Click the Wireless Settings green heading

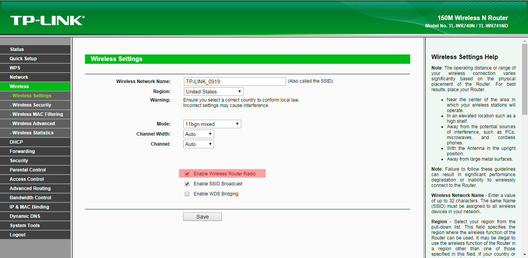click(x=247, y=59)
